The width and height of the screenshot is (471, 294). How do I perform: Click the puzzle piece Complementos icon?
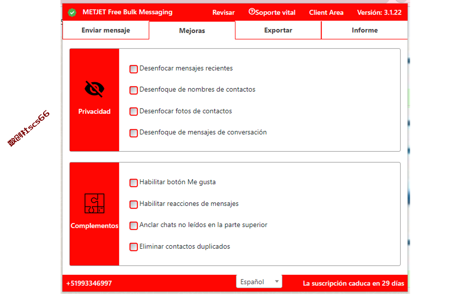pos(95,203)
